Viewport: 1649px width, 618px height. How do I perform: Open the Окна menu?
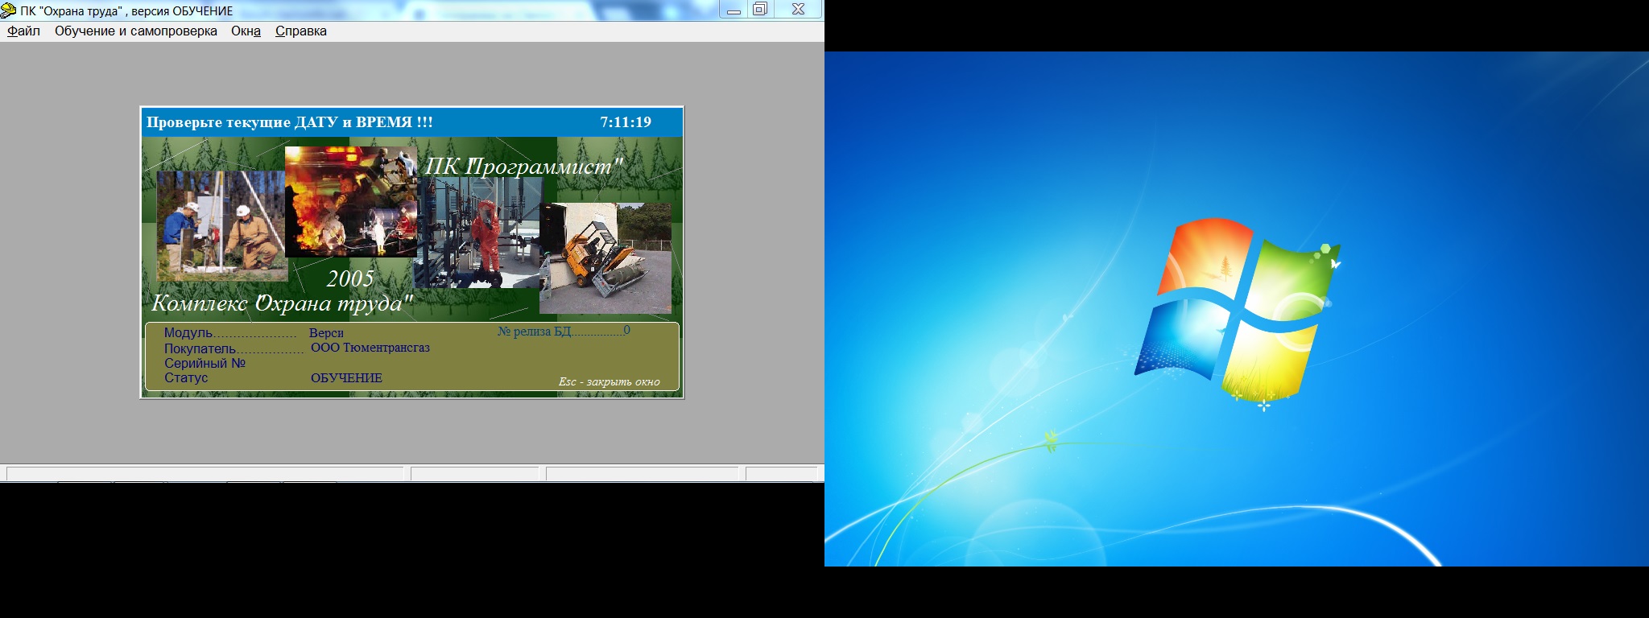[246, 31]
